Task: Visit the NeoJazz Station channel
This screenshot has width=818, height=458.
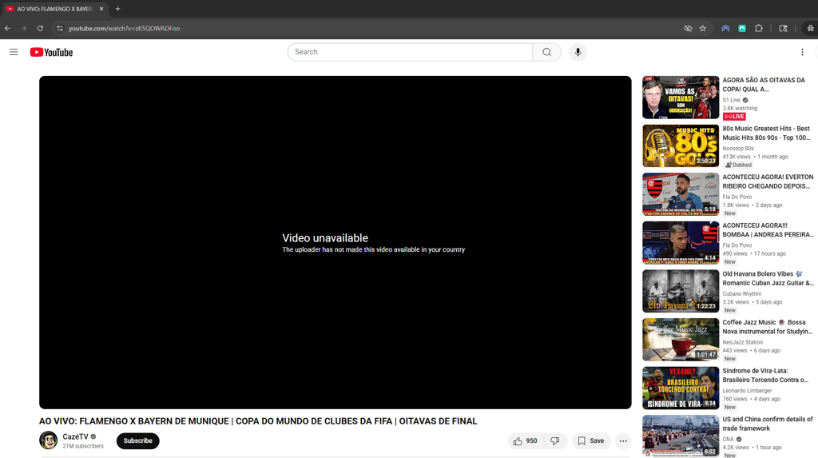Action: pos(742,342)
